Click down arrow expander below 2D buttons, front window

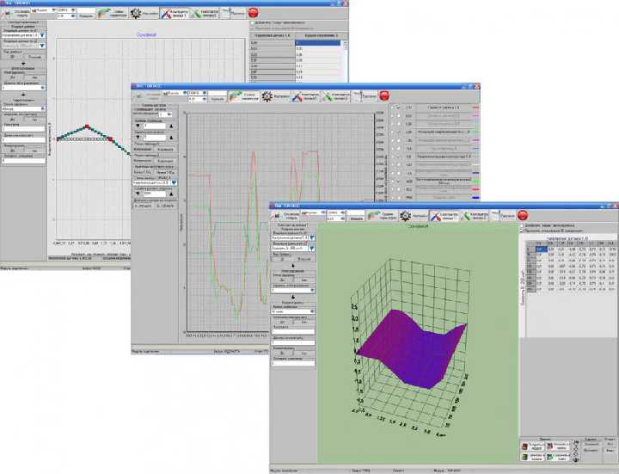[293, 266]
